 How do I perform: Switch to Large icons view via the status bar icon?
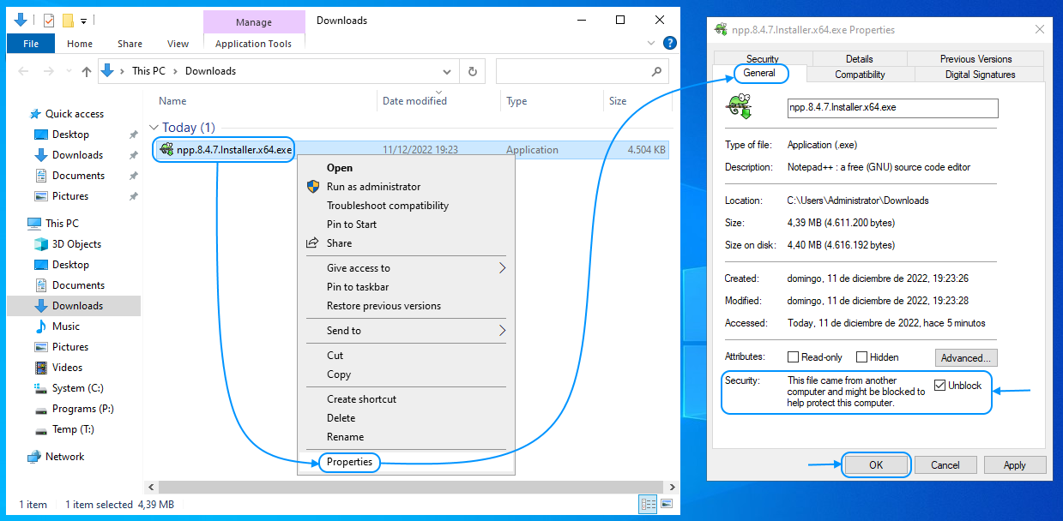click(x=666, y=505)
